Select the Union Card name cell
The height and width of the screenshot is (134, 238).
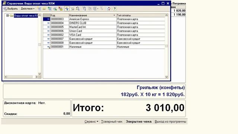point(93,31)
